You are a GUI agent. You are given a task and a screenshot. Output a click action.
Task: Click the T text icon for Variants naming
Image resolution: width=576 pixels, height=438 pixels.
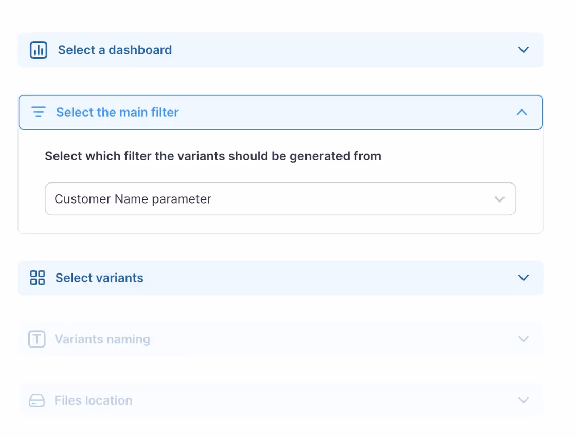pos(37,339)
